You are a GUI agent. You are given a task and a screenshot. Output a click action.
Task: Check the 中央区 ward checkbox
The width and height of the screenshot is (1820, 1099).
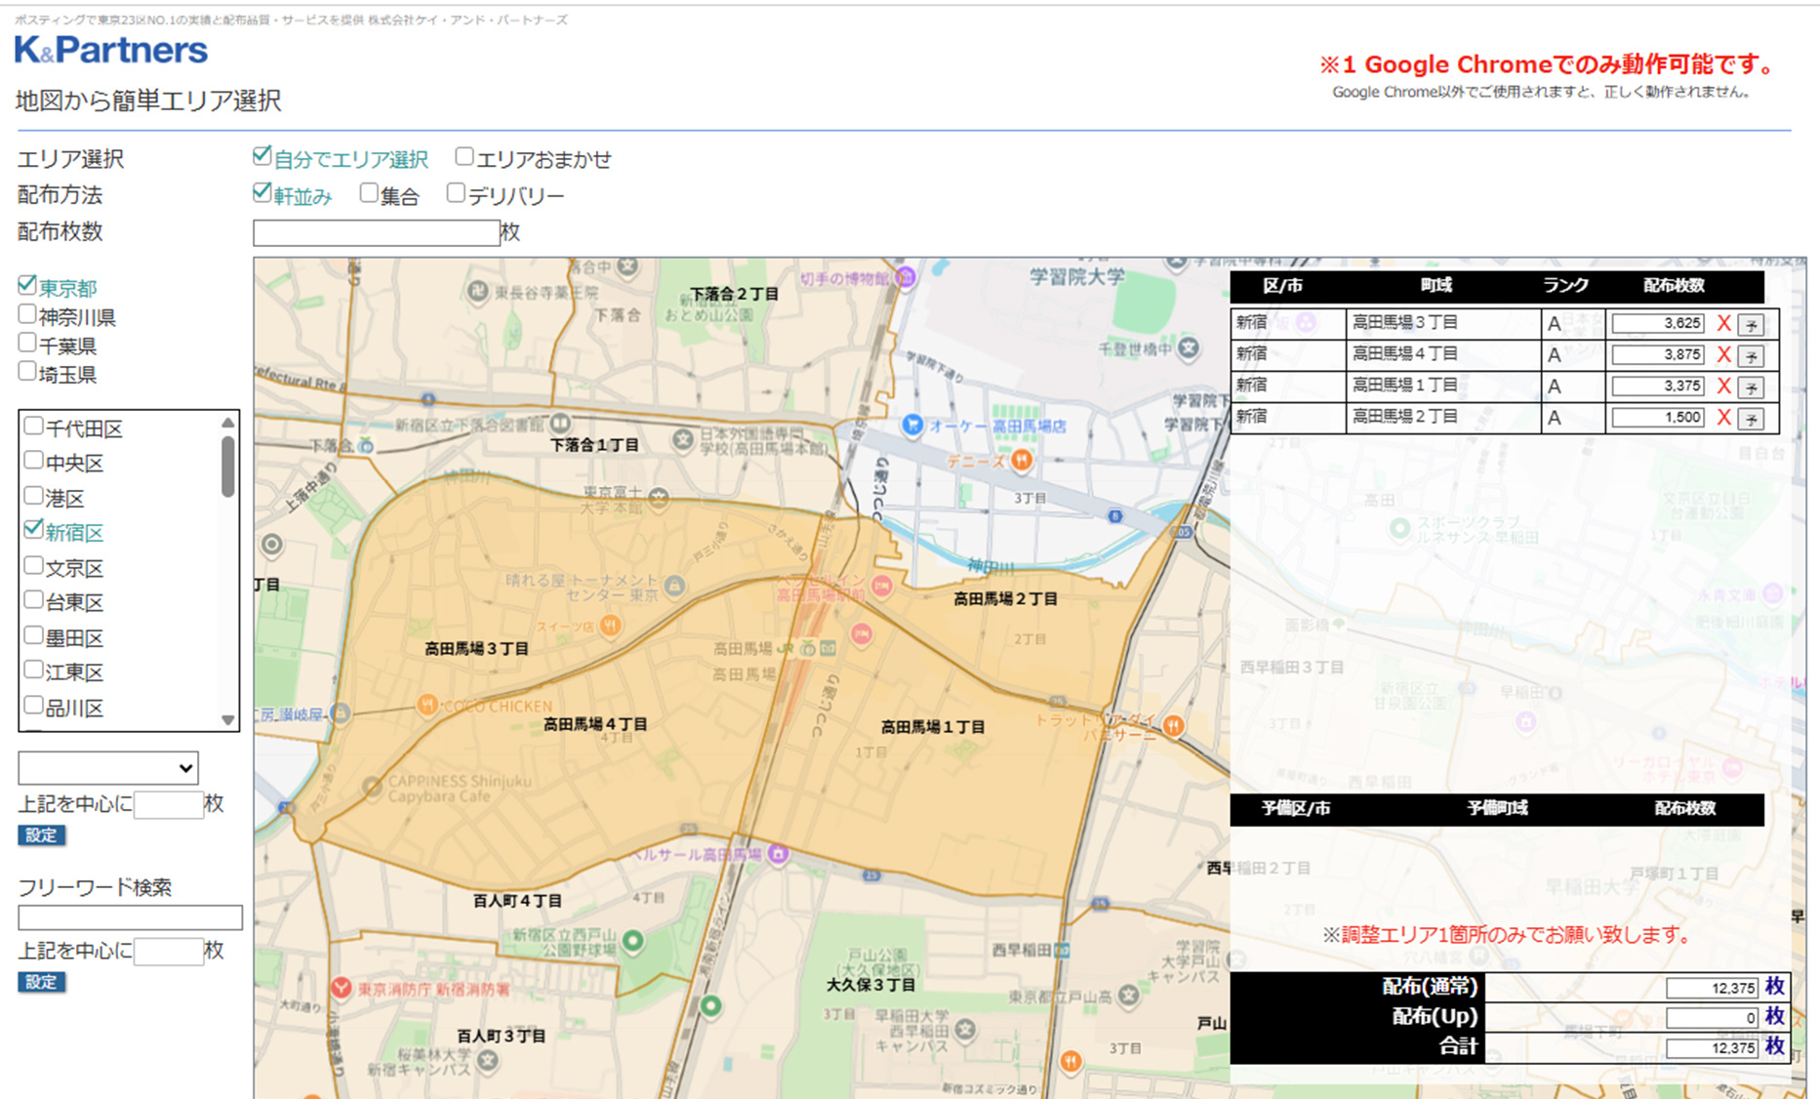(34, 460)
